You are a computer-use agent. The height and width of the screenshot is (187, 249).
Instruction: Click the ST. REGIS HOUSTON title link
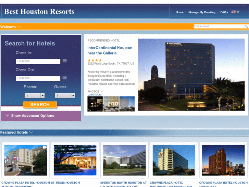pos(65,183)
